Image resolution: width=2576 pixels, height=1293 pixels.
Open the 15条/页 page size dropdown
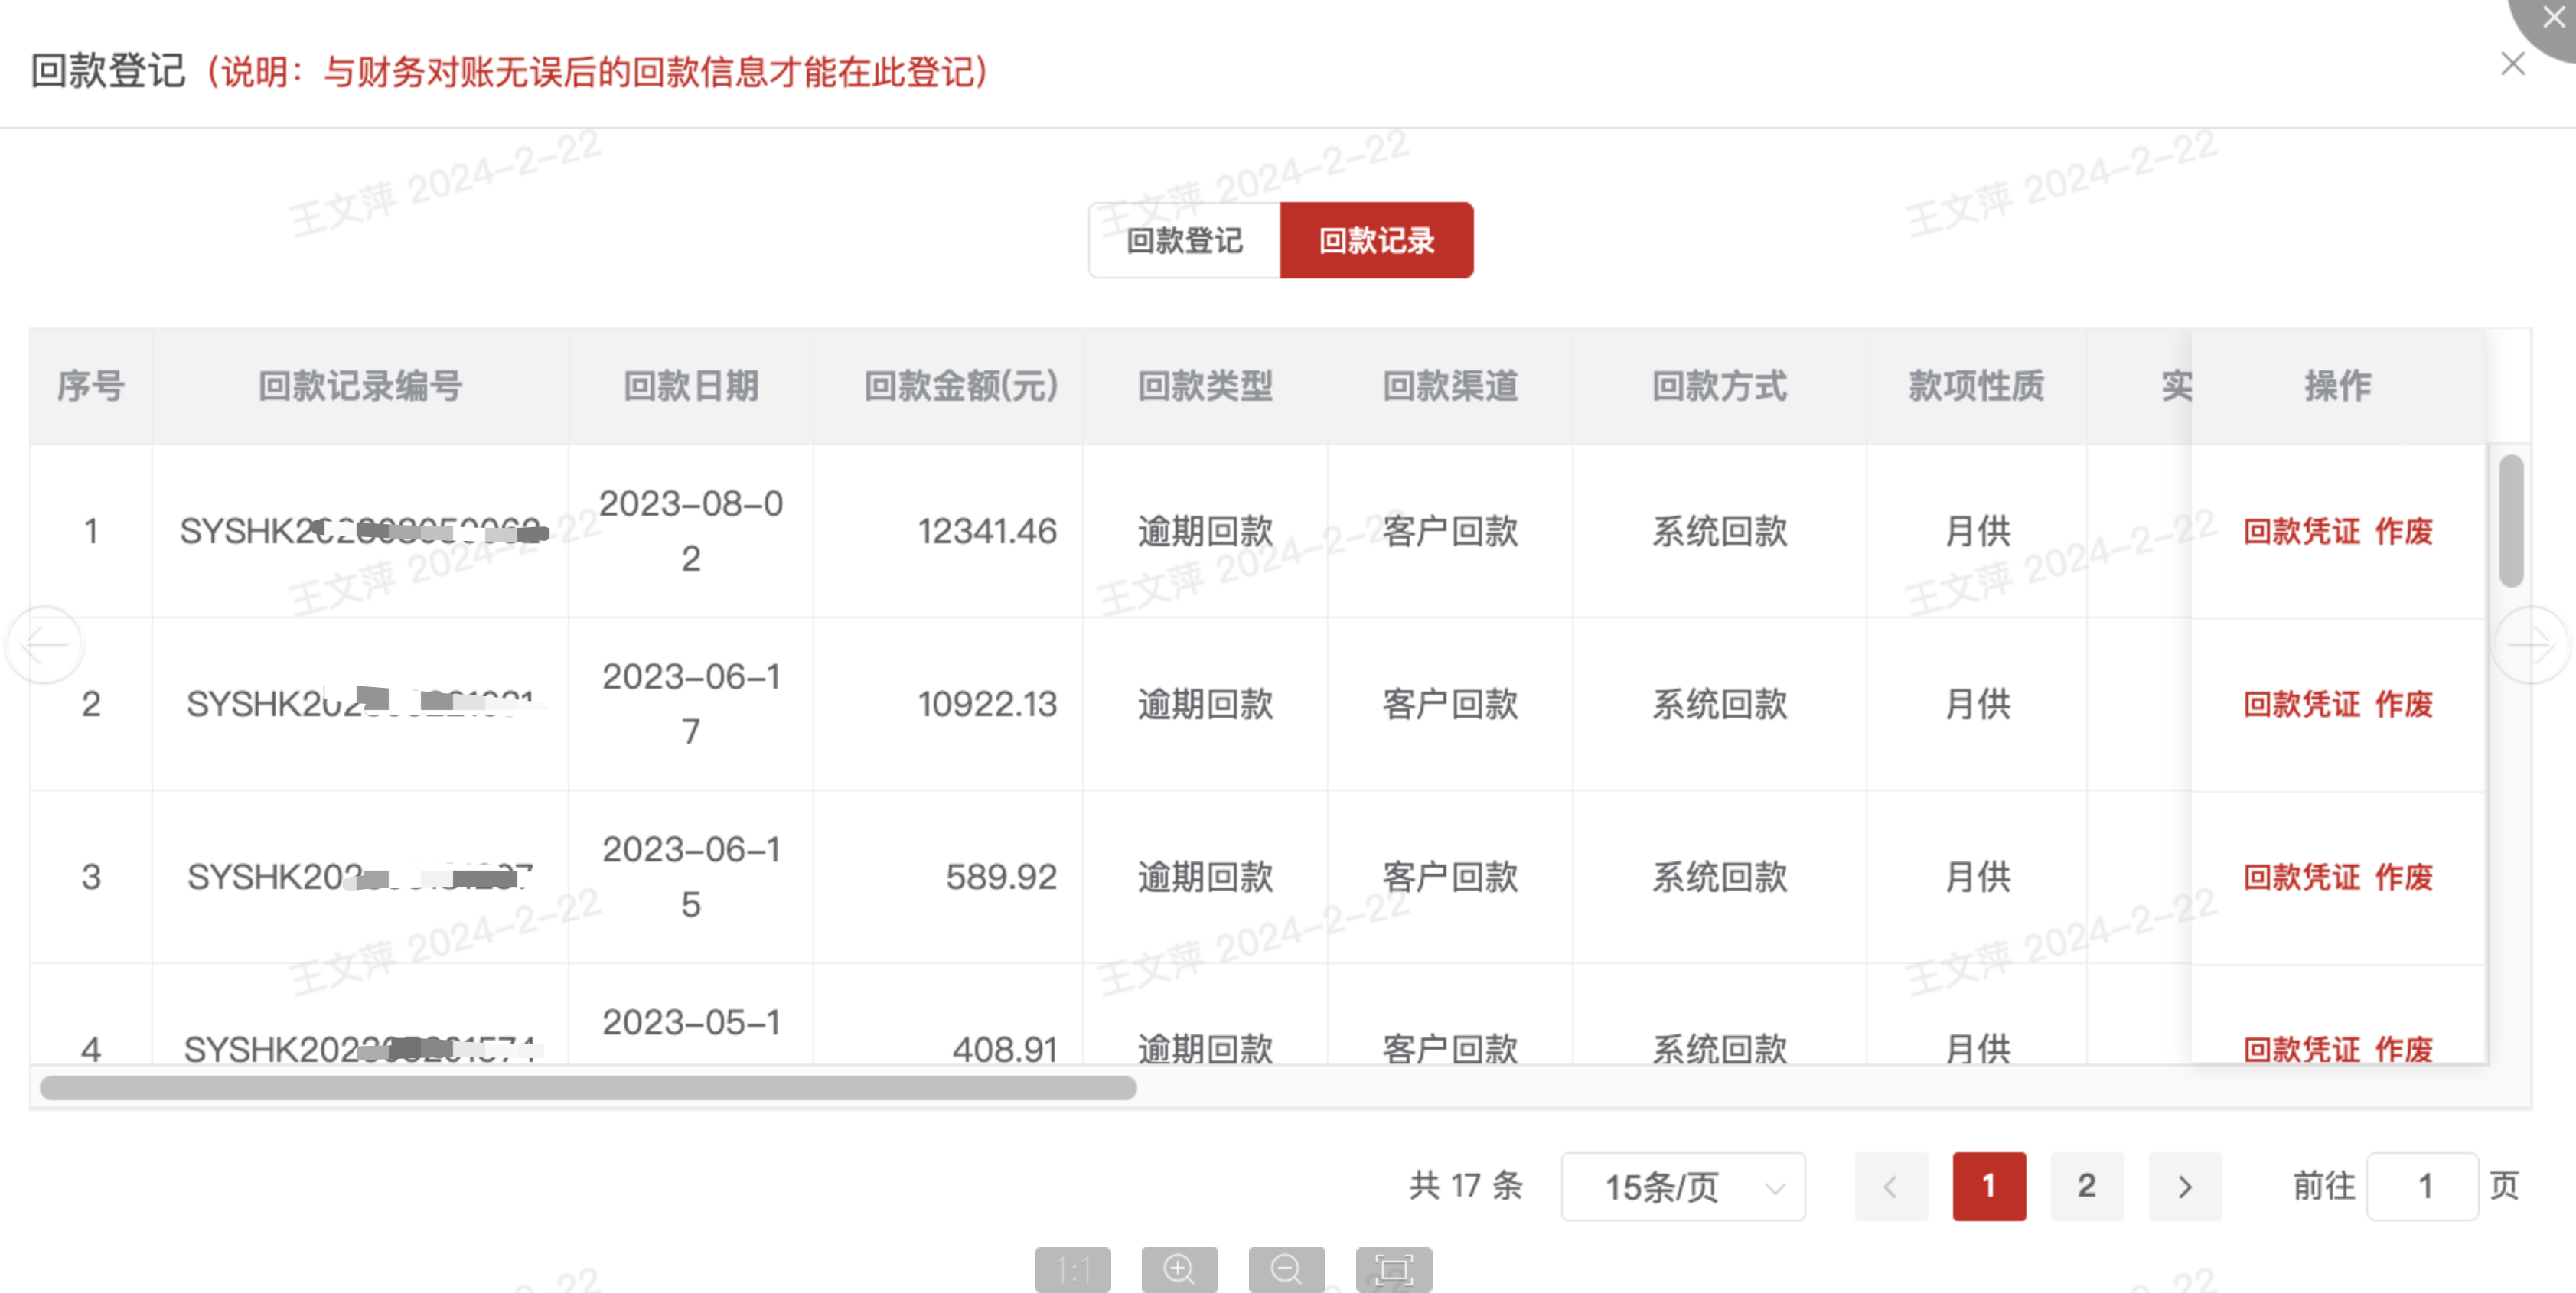click(1682, 1186)
